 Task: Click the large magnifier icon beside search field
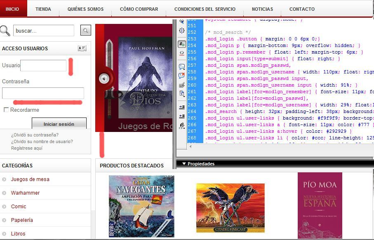click(x=5, y=31)
